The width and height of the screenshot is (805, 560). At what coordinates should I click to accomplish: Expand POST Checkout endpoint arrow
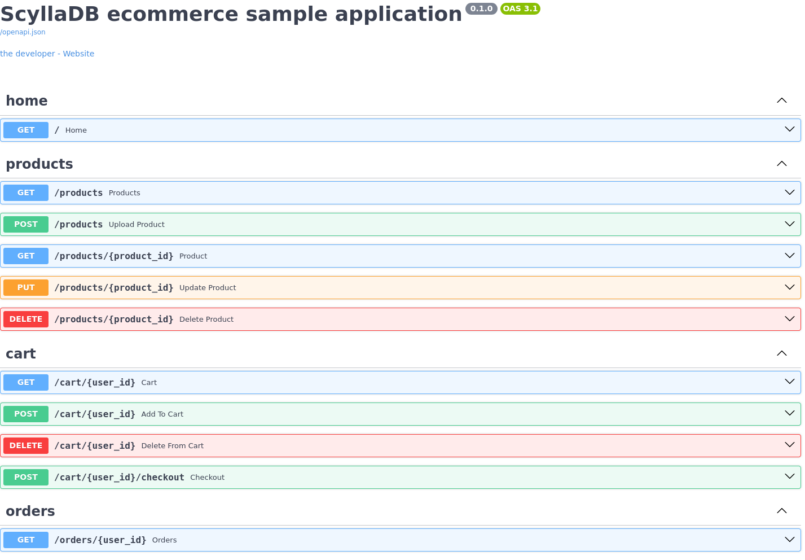click(790, 476)
